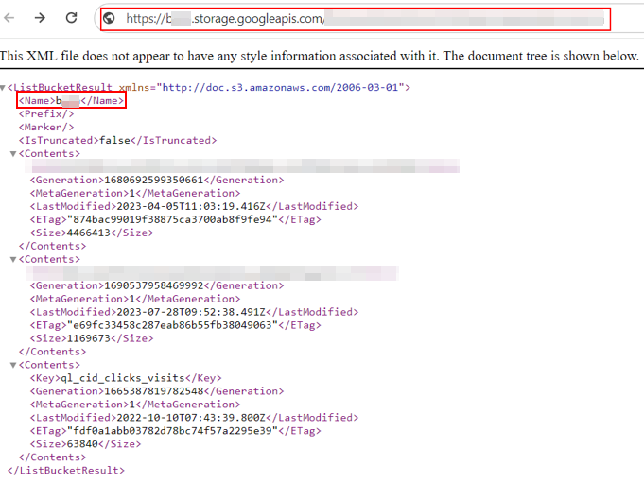Screen dimensions: 644x483
Task: Collapse the Contents node containing ql_cid_clicks_visits
Action: [x=13, y=365]
